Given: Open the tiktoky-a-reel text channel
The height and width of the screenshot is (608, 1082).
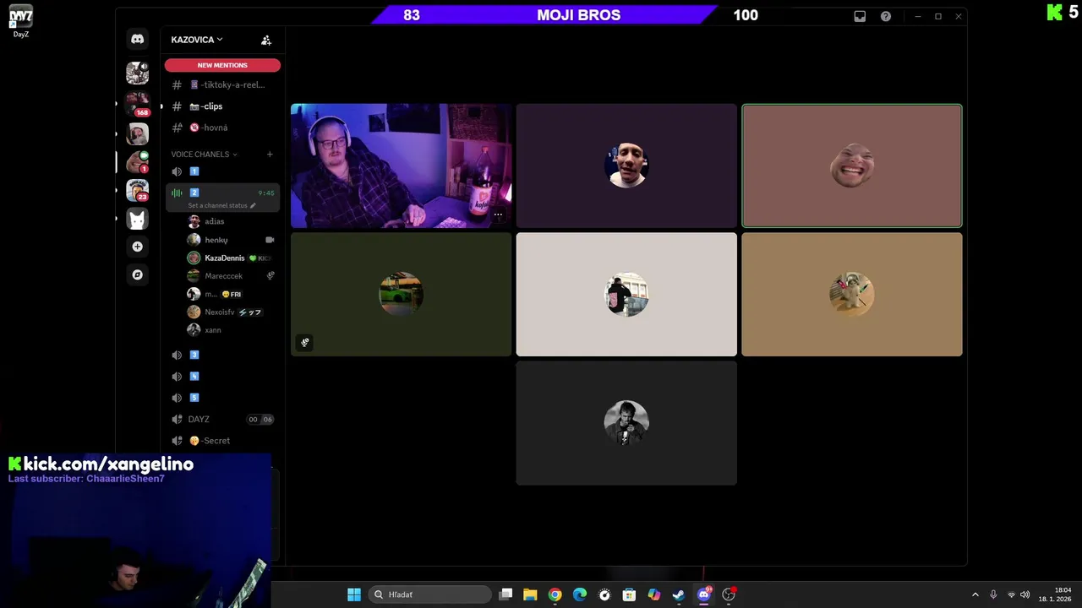Looking at the screenshot, I should [222, 84].
